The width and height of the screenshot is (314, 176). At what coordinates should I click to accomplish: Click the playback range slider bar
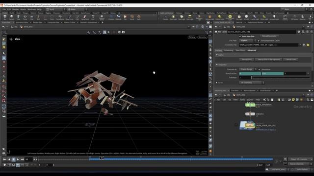point(156,165)
